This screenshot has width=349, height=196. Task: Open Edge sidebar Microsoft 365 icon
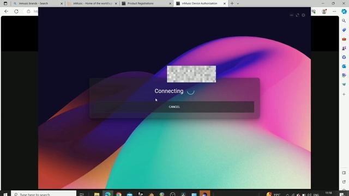tap(344, 57)
